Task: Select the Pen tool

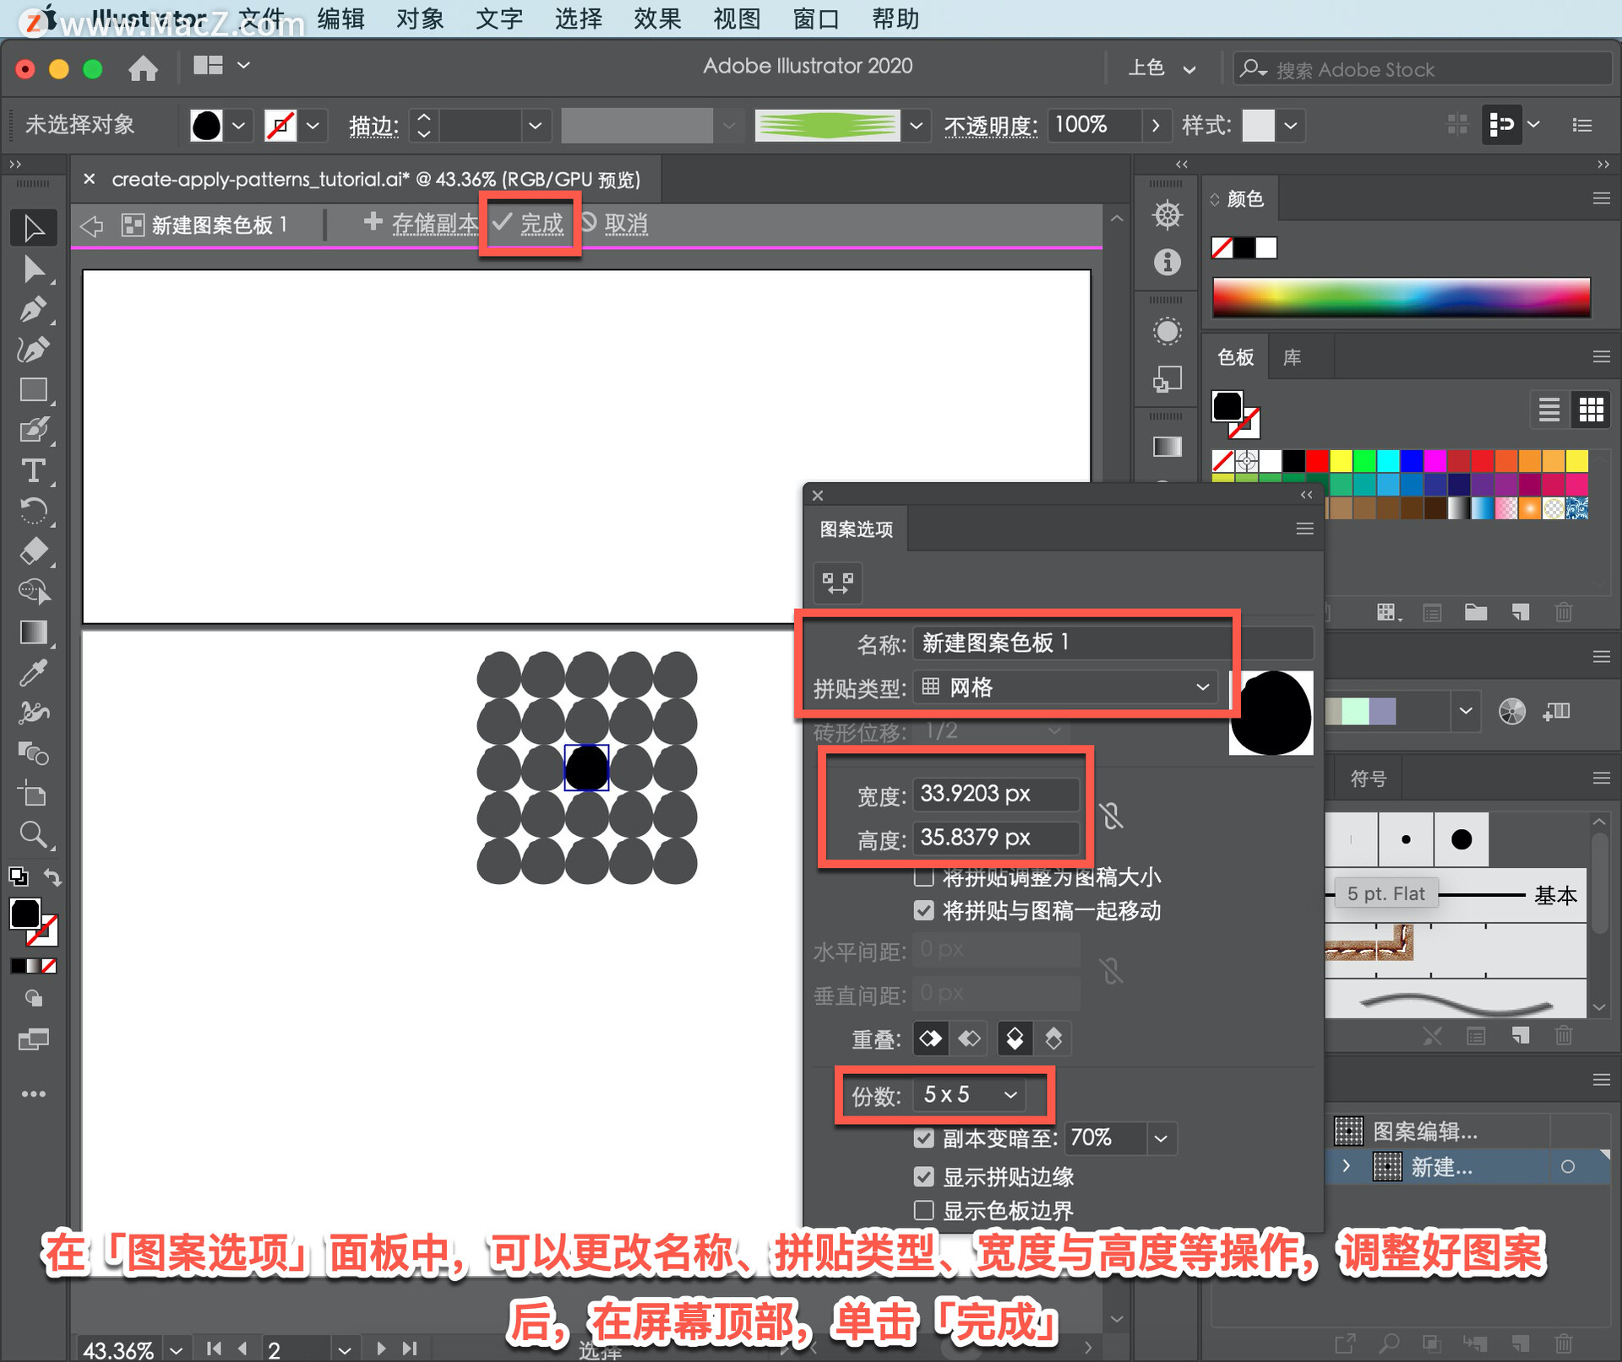Action: coord(32,310)
